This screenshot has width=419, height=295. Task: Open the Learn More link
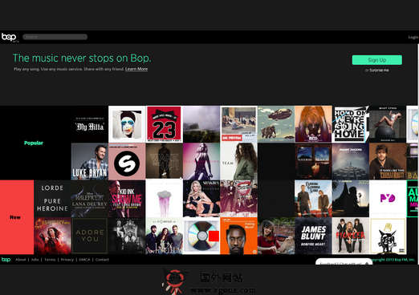coord(136,69)
